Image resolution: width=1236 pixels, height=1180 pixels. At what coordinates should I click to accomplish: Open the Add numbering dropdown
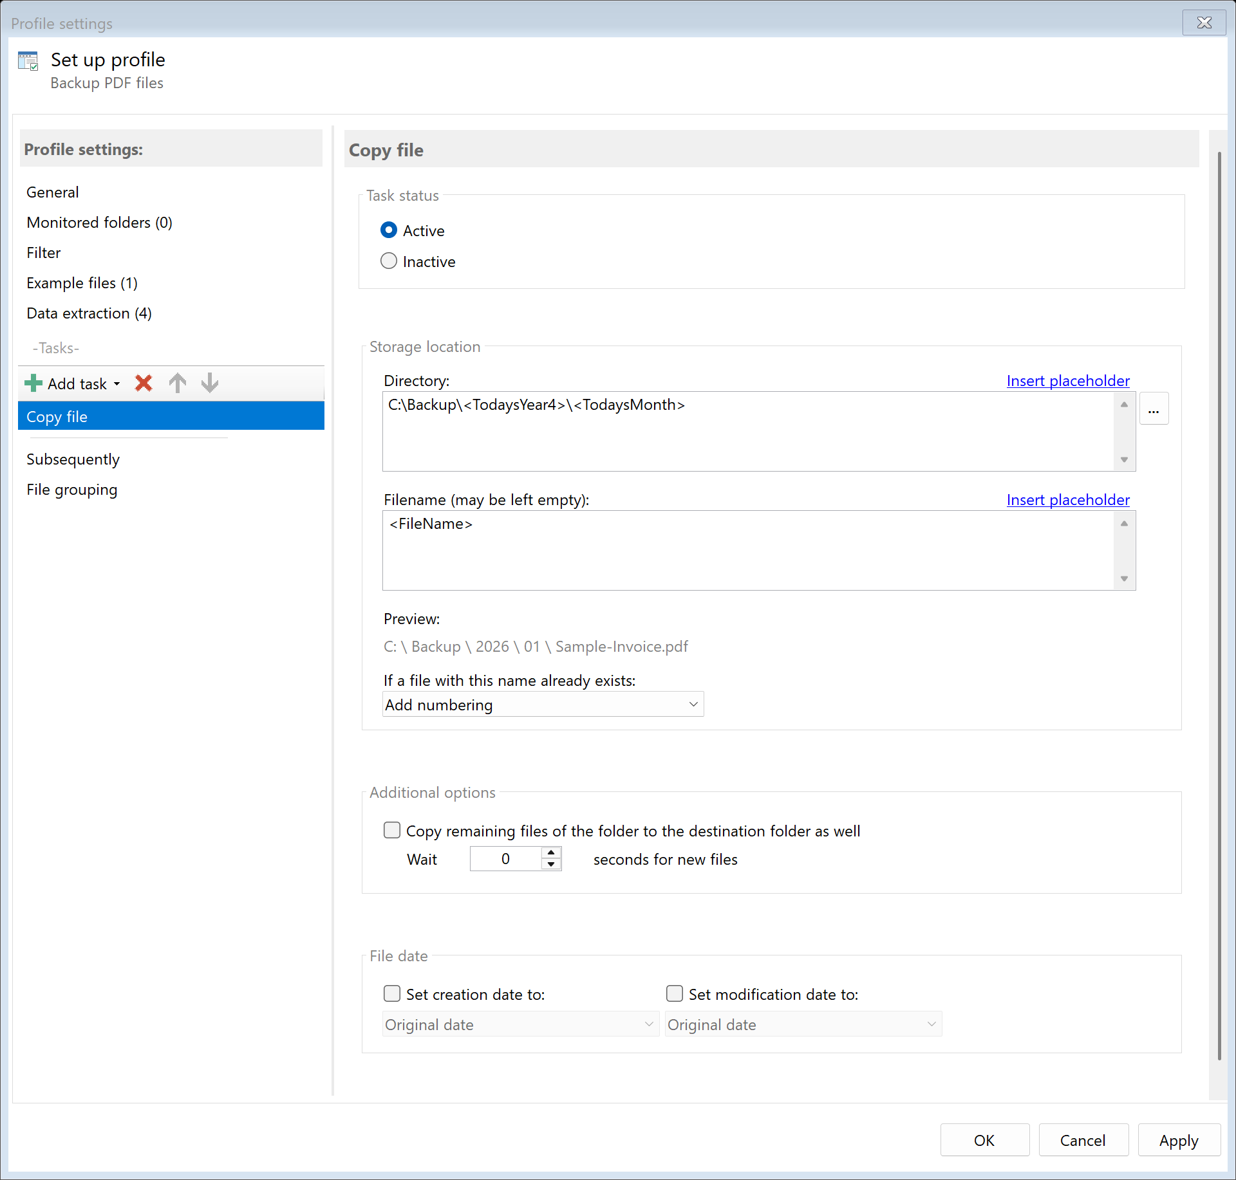tap(693, 704)
